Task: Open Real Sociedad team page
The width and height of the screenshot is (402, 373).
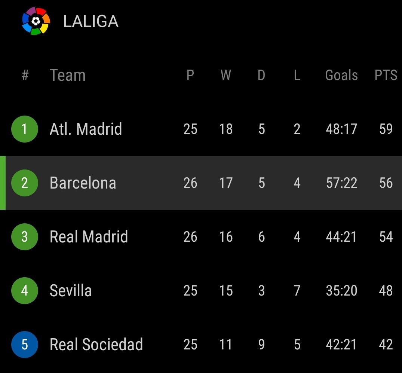Action: pos(96,344)
